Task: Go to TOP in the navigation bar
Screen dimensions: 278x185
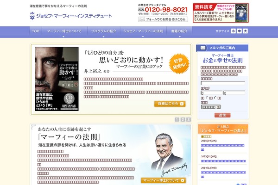Action: click(36, 31)
